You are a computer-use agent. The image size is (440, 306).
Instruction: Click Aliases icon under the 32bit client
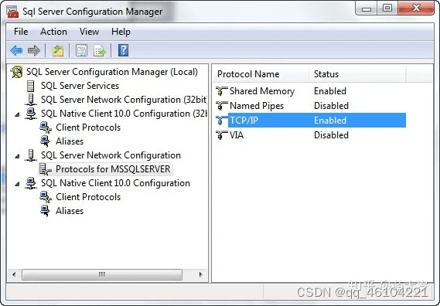pyautogui.click(x=45, y=141)
